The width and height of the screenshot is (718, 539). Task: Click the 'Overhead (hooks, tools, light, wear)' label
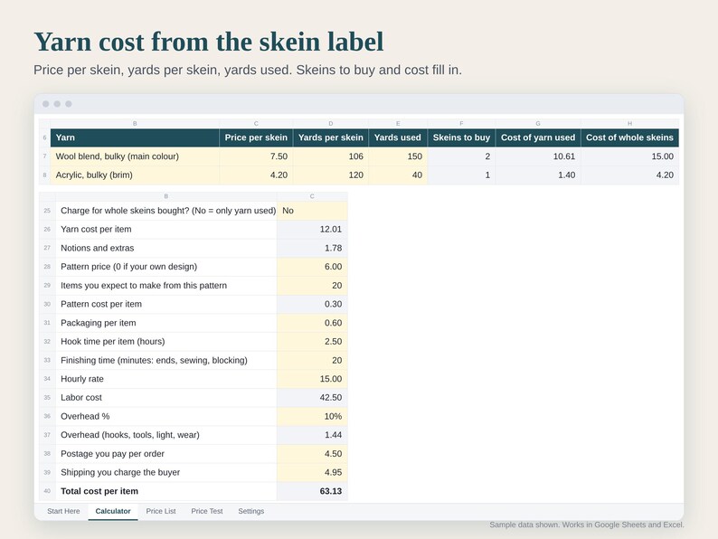coord(130,435)
